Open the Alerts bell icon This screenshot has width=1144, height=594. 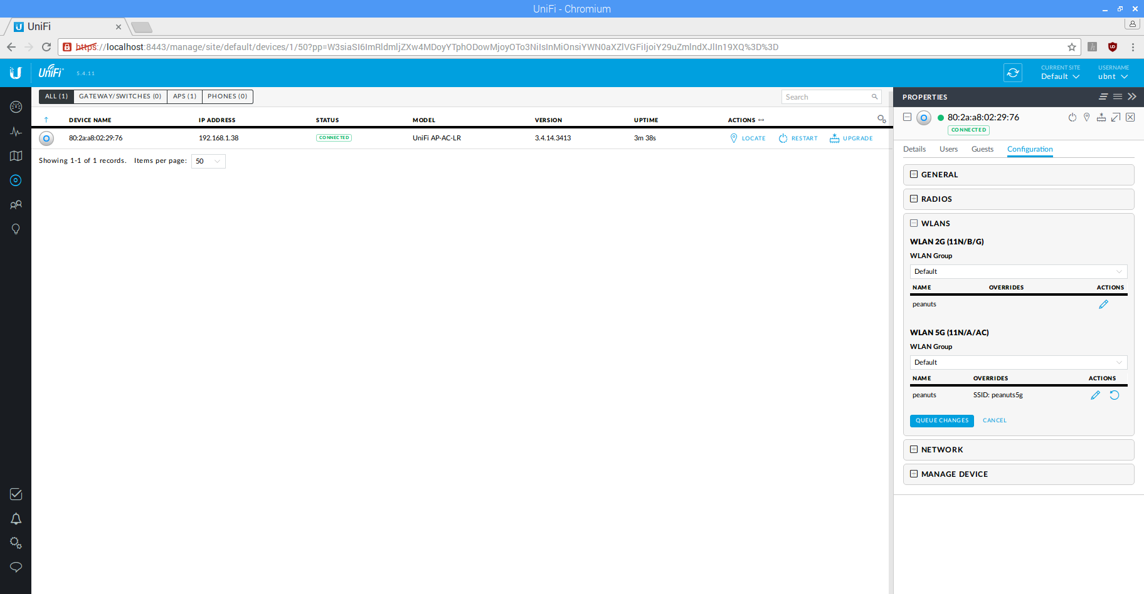[16, 519]
